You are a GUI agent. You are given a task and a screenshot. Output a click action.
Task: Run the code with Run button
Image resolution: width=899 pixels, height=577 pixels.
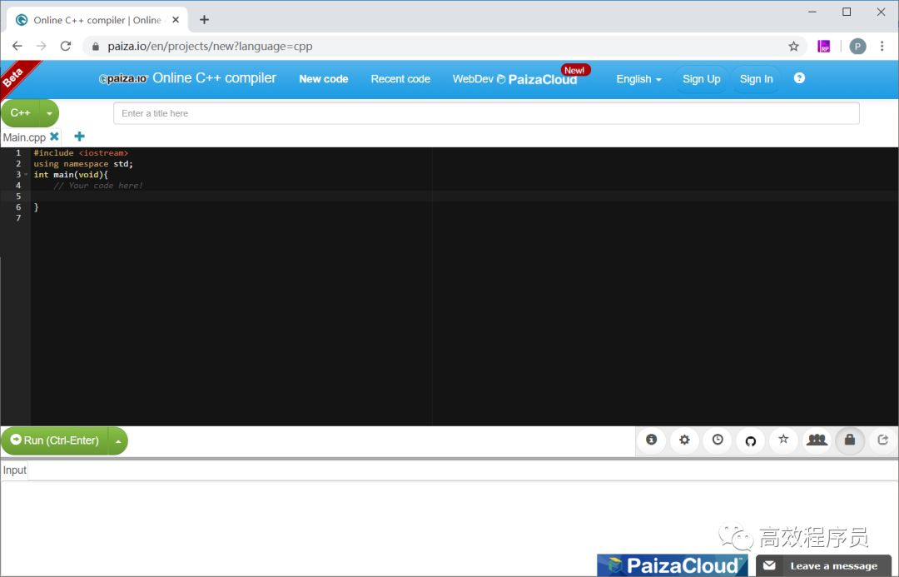(x=54, y=440)
